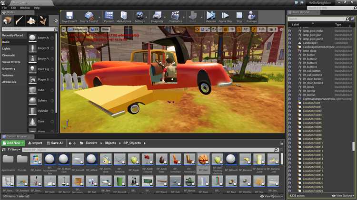Viewport: 357px width, 200px height.
Task: Open the Perspective view mode dropdown
Action: [78, 29]
